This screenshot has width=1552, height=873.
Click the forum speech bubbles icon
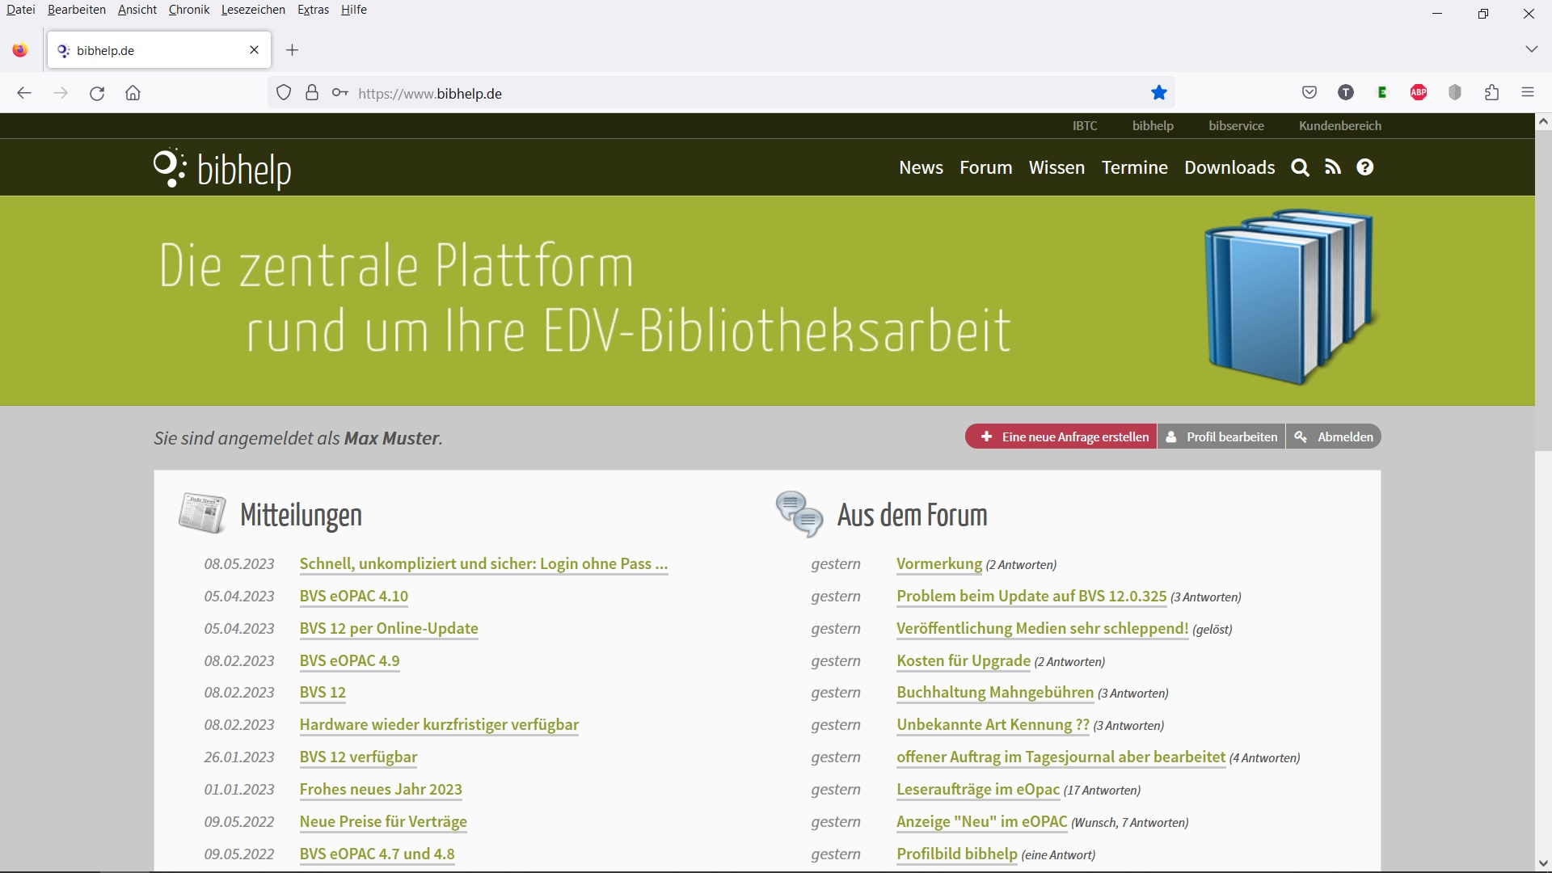point(799,514)
